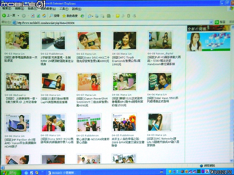Open the HTC Touch Diamond2 article link
The height and width of the screenshot is (175, 234).
click(x=126, y=61)
